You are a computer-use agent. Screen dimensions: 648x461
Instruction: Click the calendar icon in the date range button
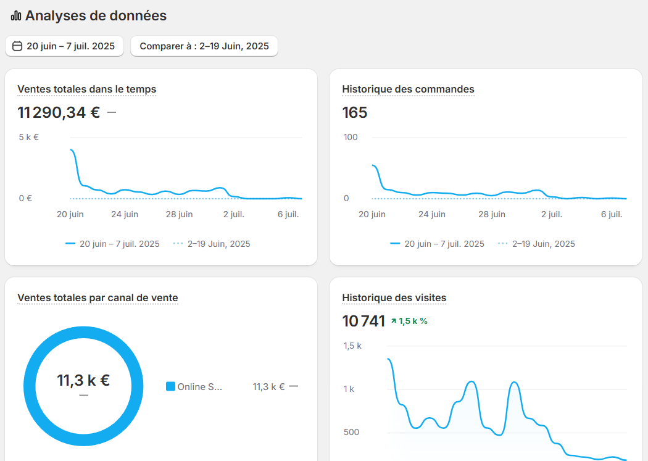pos(17,46)
